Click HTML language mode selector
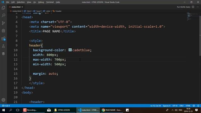Image resolution: width=201 pixels, height=113 pixels. coord(188,106)
